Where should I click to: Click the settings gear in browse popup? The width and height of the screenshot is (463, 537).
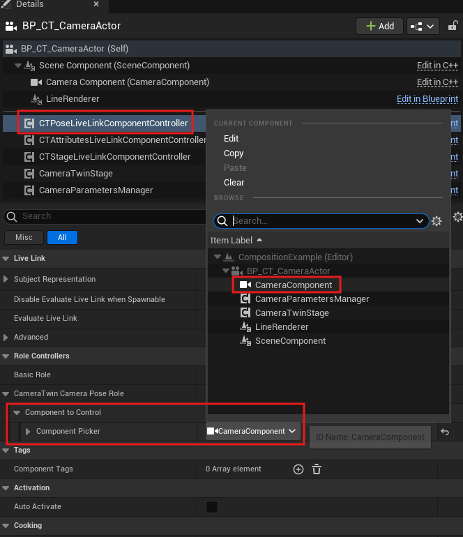[437, 221]
